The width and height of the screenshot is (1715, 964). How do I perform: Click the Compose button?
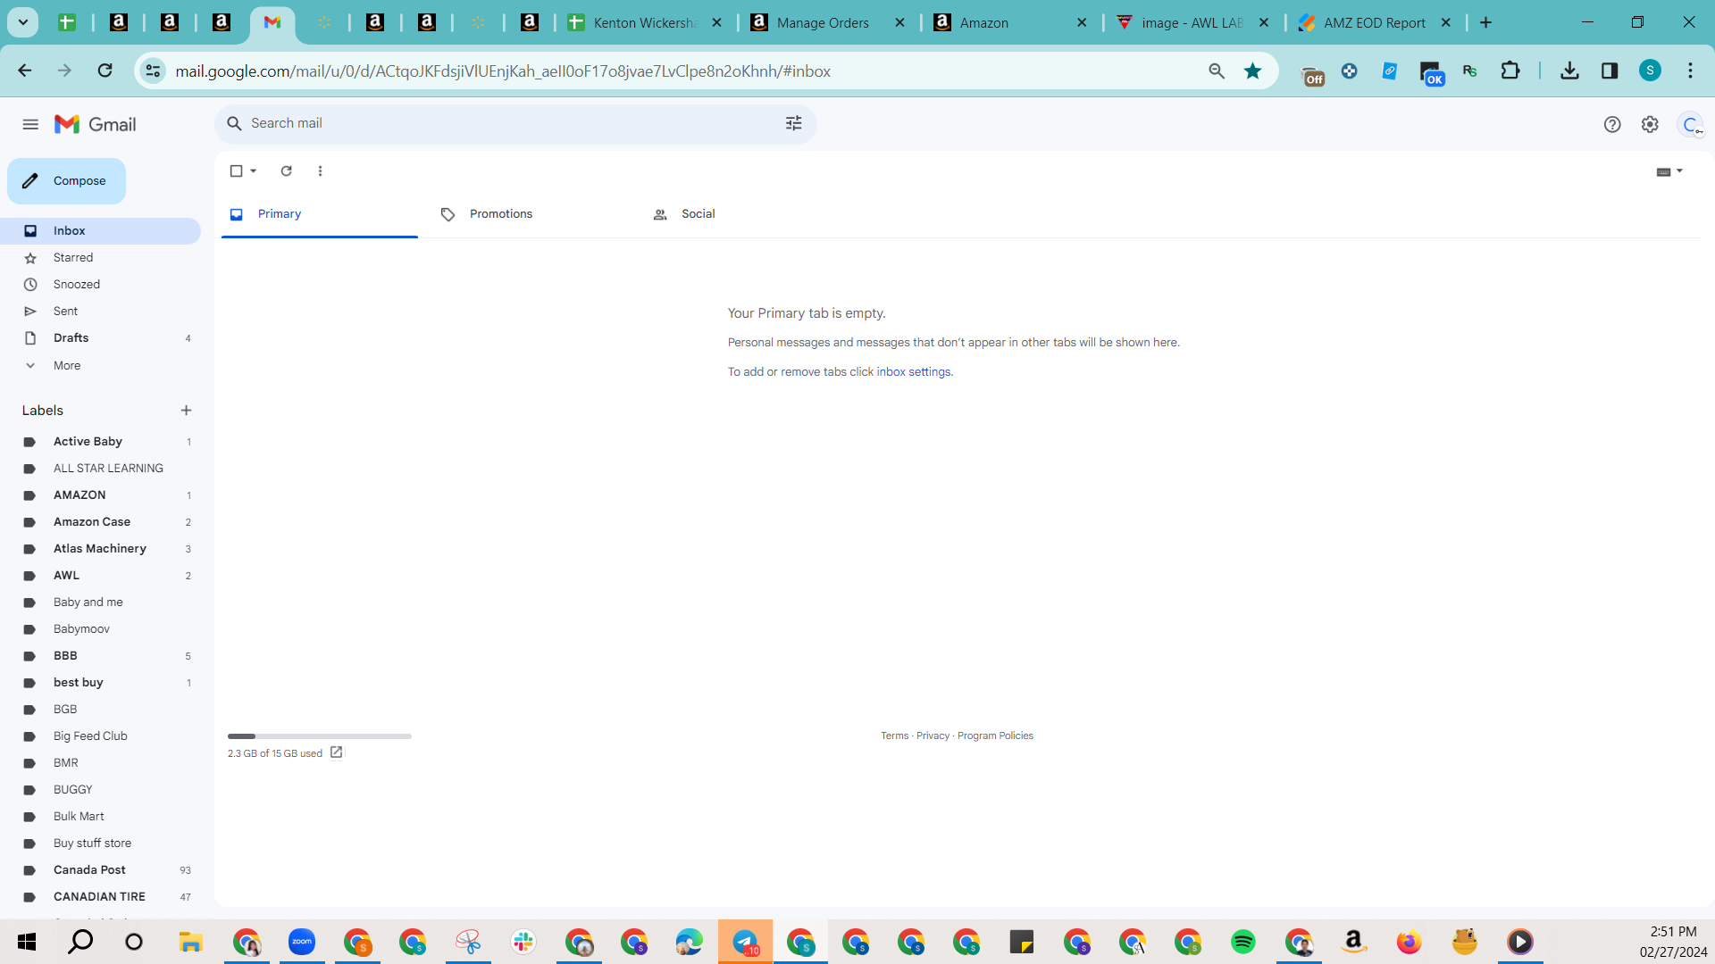[x=67, y=181]
